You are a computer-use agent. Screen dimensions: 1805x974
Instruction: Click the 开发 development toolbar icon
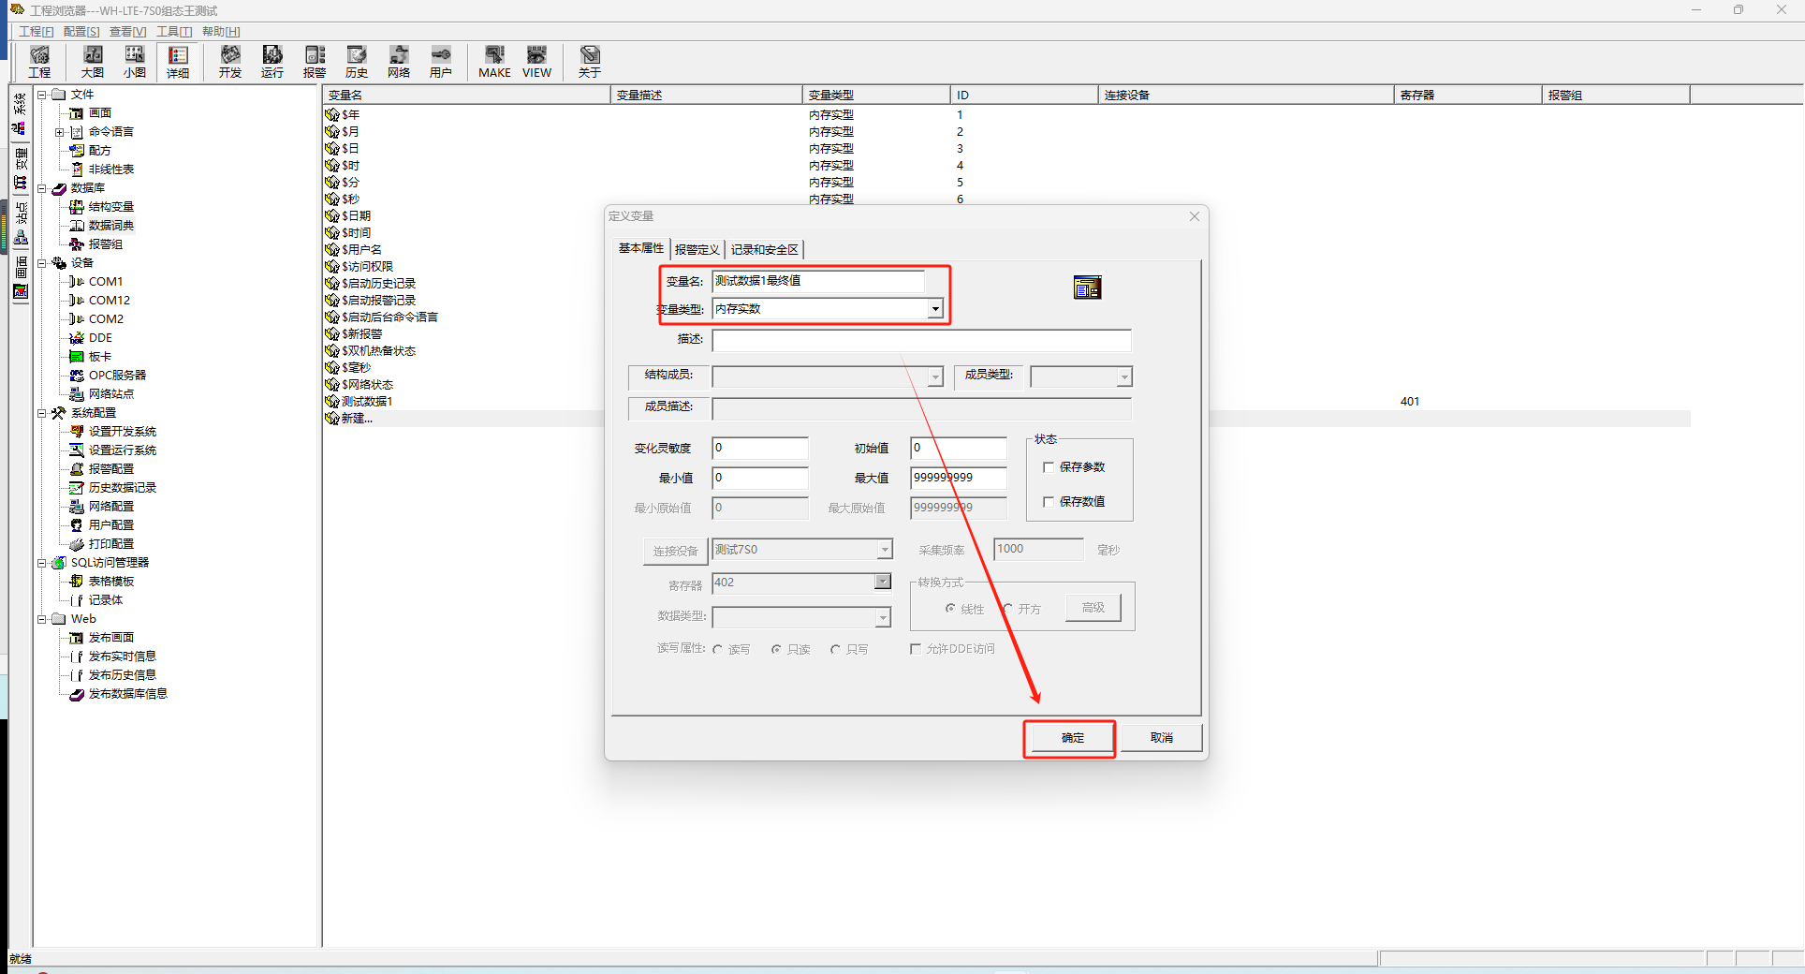coord(230,62)
